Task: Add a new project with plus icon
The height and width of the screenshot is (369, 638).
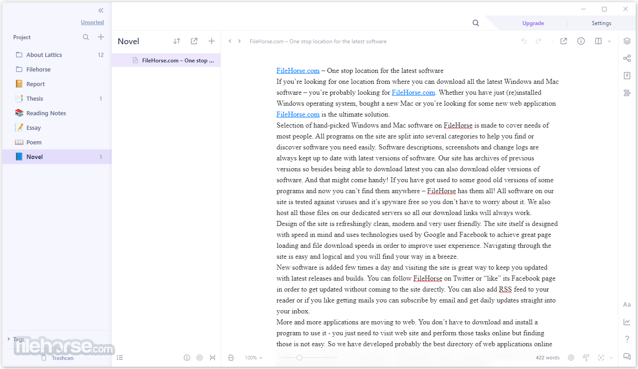Action: 101,37
